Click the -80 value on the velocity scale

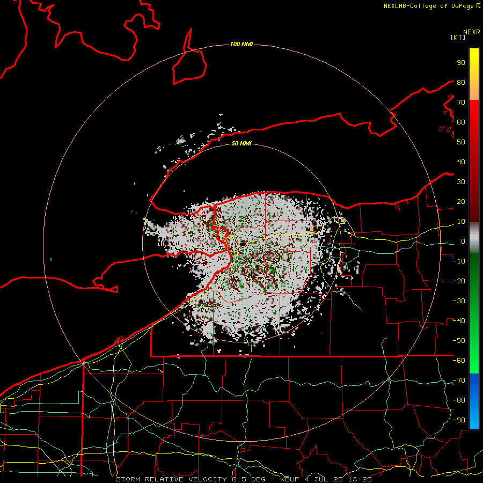pyautogui.click(x=459, y=400)
